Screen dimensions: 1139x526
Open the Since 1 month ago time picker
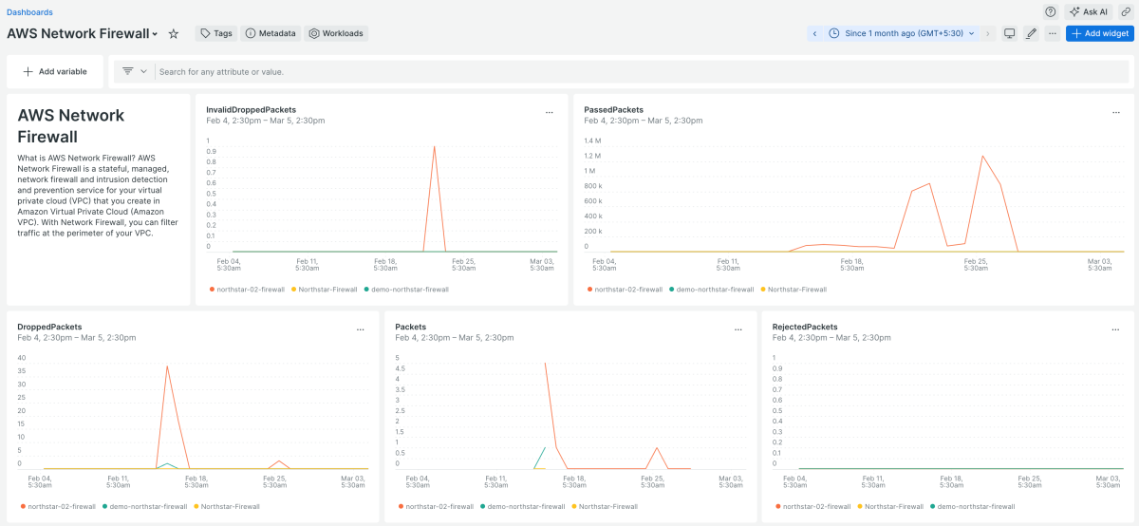pyautogui.click(x=901, y=33)
